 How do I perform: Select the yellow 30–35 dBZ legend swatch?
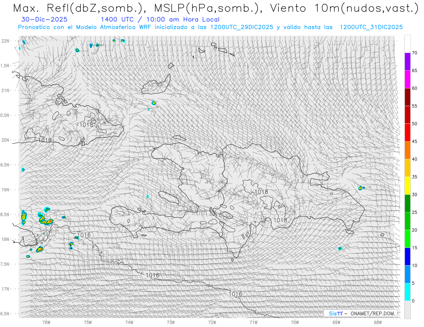pos(407,186)
